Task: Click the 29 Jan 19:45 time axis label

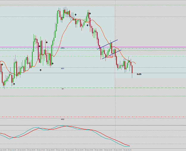Action: tap(99, 150)
